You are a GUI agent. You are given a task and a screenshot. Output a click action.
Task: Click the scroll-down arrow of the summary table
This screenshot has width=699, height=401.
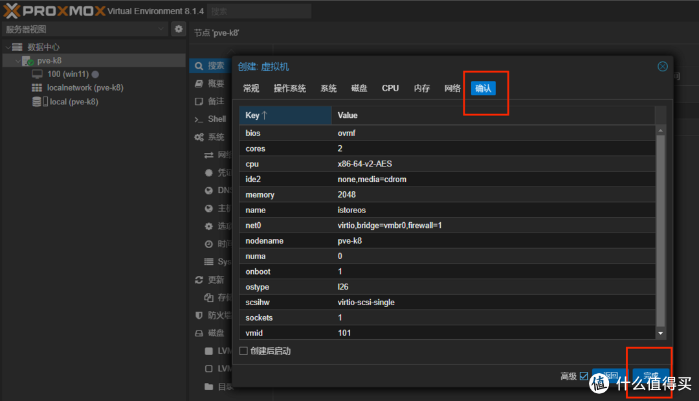pyautogui.click(x=661, y=333)
